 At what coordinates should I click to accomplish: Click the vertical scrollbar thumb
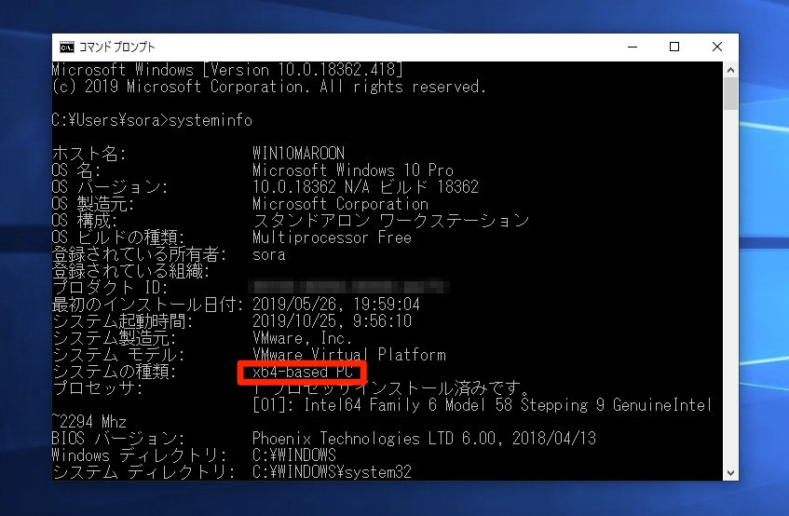[730, 93]
